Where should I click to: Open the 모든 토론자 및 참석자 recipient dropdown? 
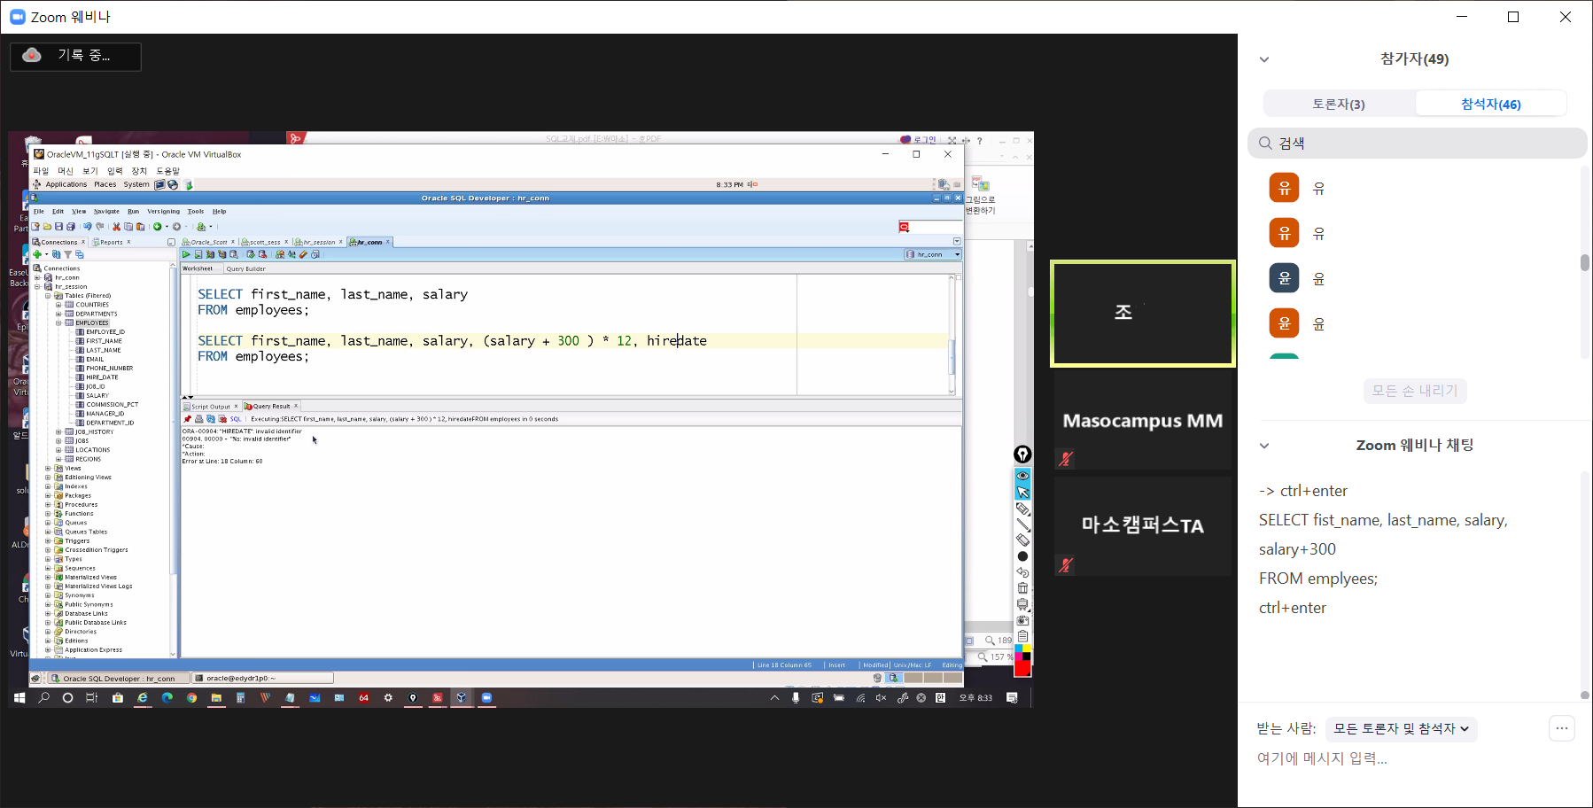(1401, 729)
